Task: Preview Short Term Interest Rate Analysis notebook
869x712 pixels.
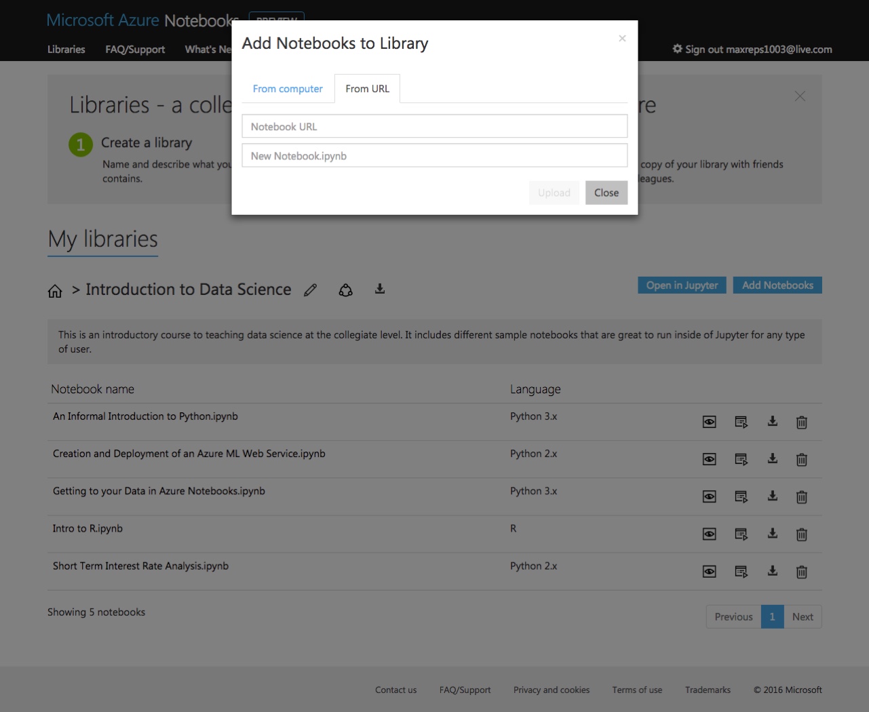Action: (x=709, y=572)
